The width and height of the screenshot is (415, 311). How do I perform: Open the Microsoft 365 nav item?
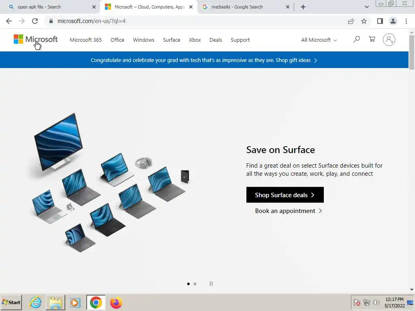(86, 40)
